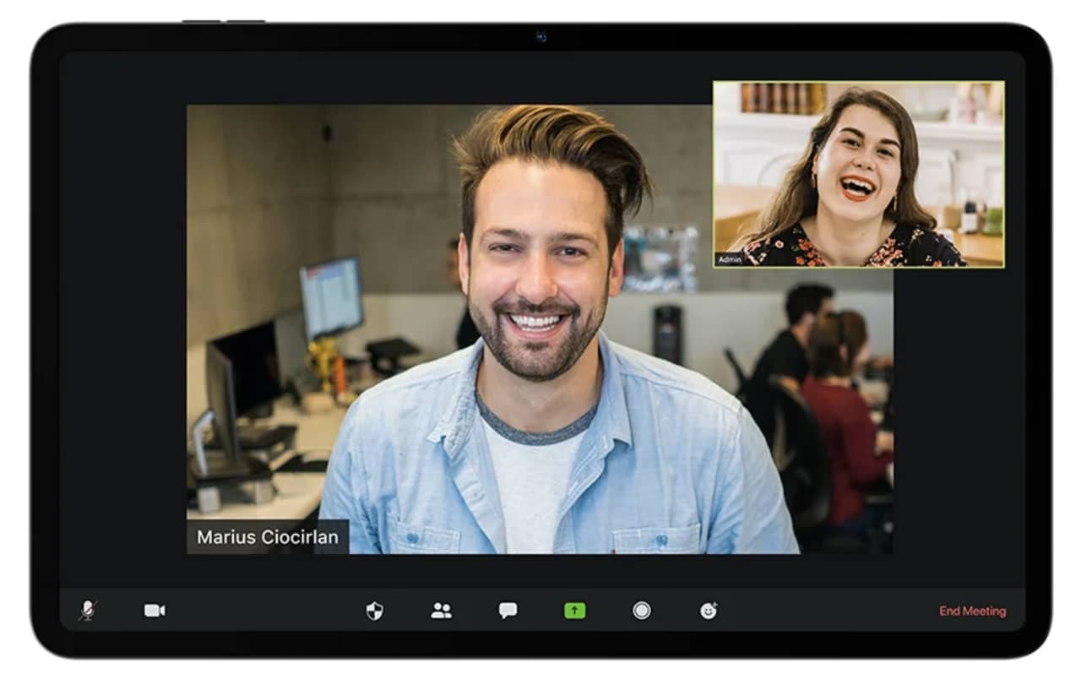Tap the green Share Screen icon
The image size is (1081, 690).
(575, 610)
